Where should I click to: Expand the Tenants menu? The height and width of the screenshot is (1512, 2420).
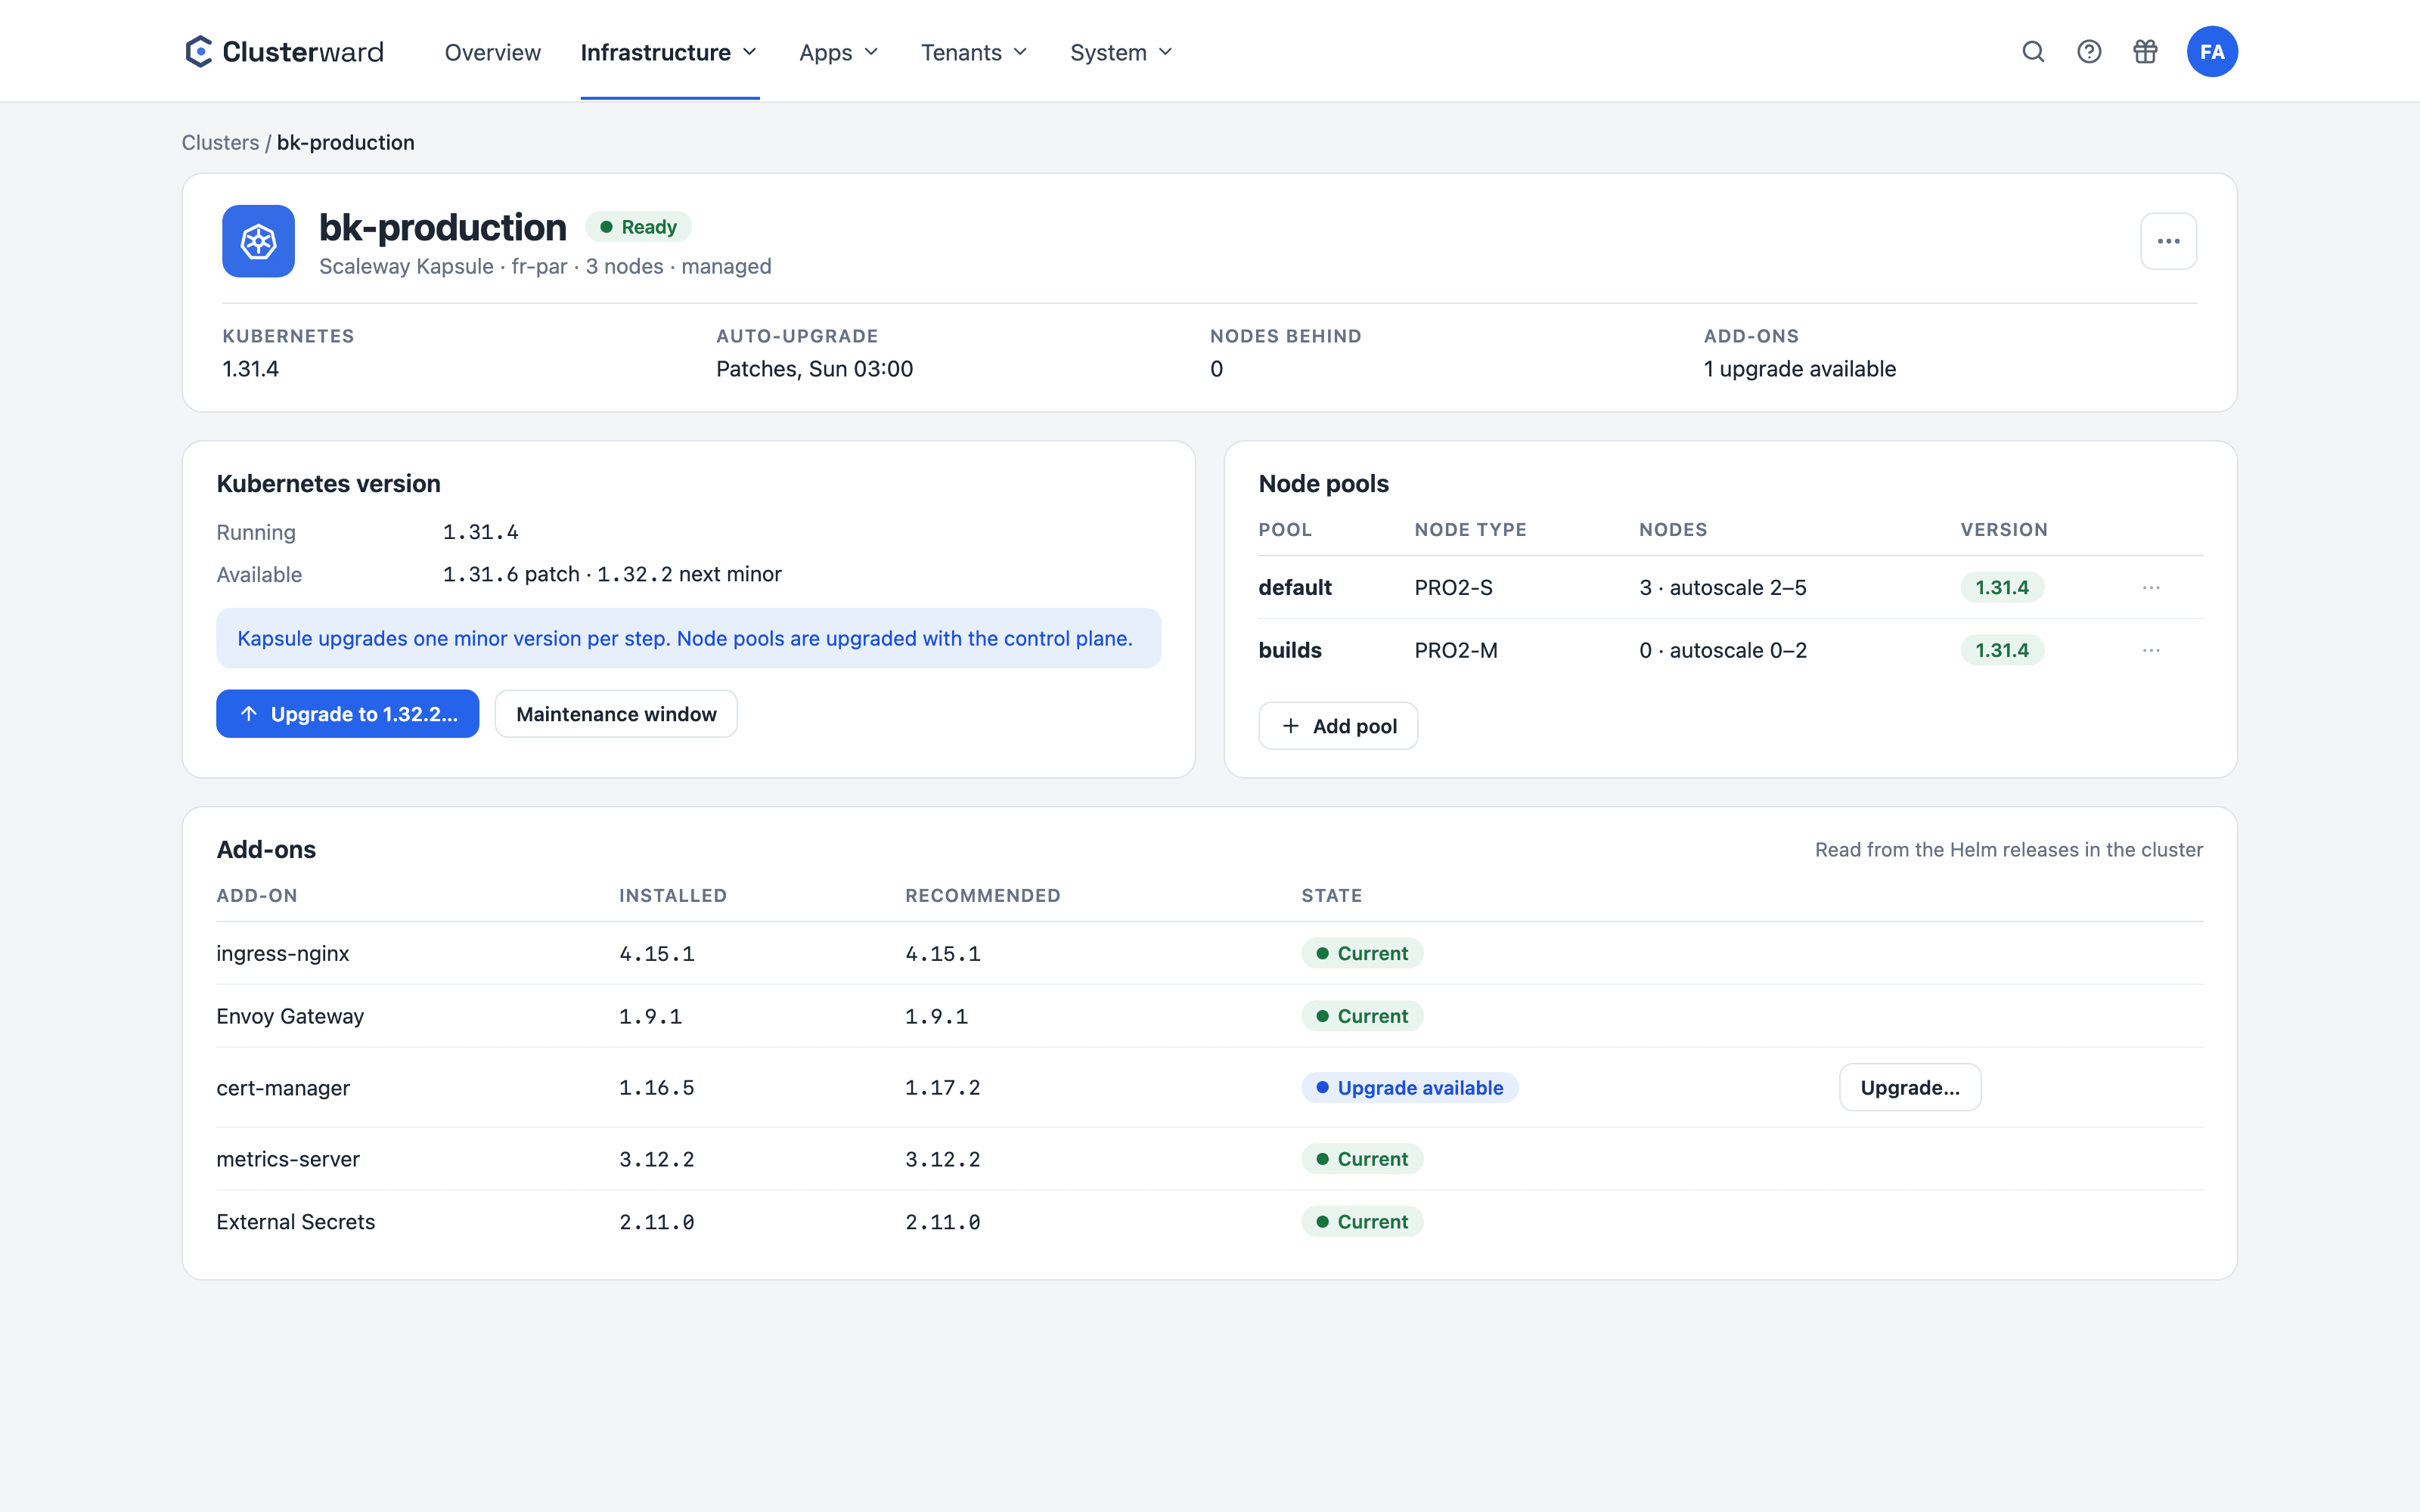pos(974,52)
